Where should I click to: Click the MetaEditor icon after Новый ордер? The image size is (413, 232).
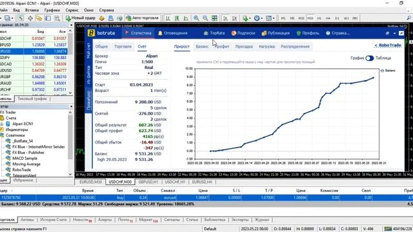click(102, 18)
